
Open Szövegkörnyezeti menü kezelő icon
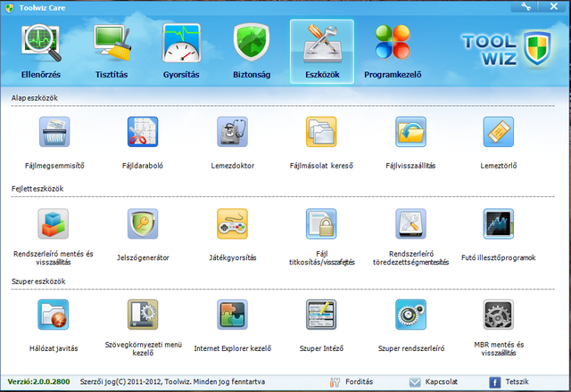(x=143, y=314)
